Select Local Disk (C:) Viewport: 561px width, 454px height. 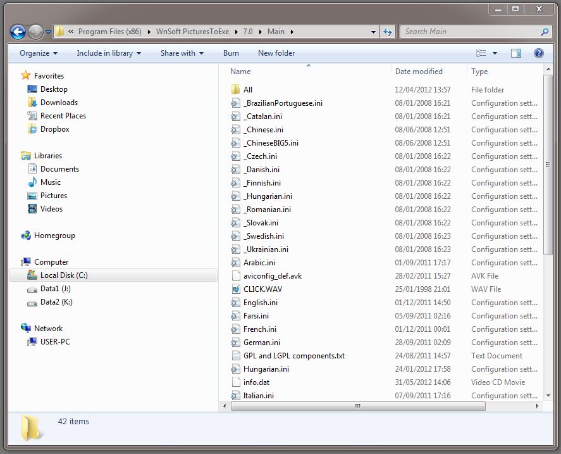pos(113,275)
